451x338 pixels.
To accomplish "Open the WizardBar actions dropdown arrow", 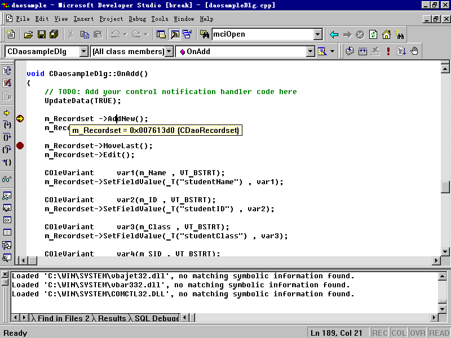I will 332,51.
